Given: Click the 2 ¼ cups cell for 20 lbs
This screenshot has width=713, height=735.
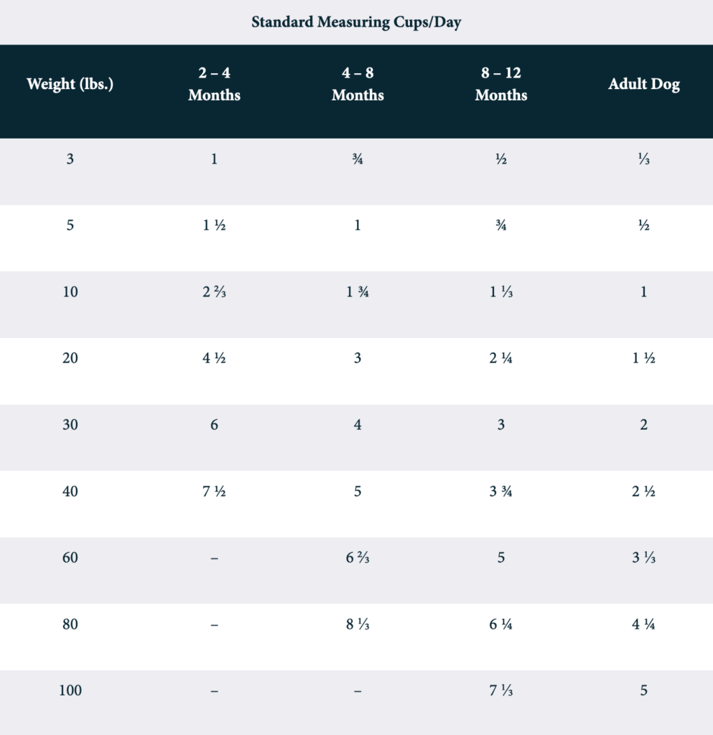Looking at the screenshot, I should (x=501, y=358).
